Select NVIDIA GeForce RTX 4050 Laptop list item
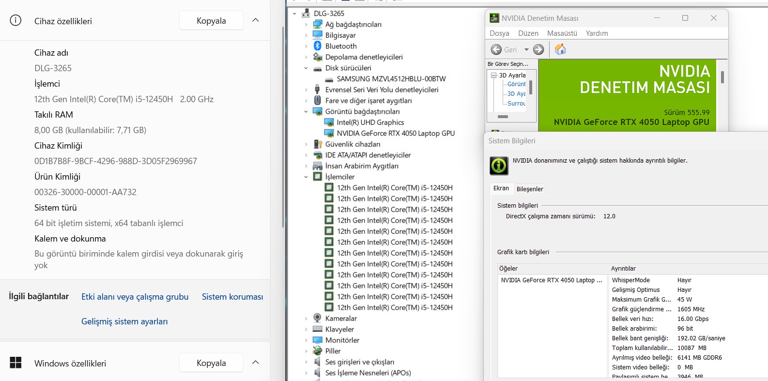 click(x=552, y=280)
